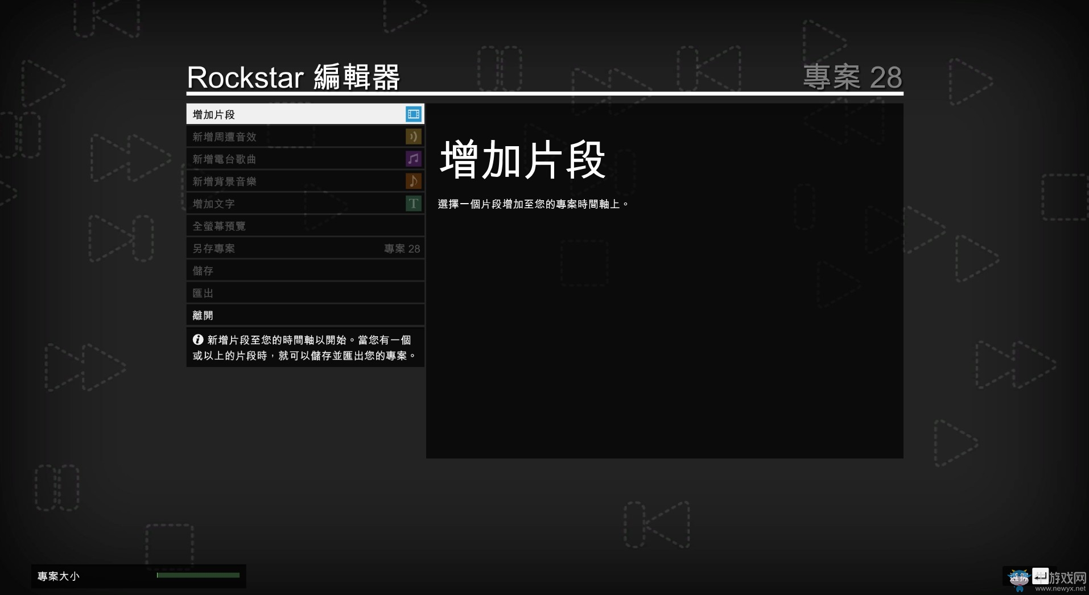Click the purple music note icon for 新增電台歌曲
This screenshot has width=1089, height=595.
(414, 159)
